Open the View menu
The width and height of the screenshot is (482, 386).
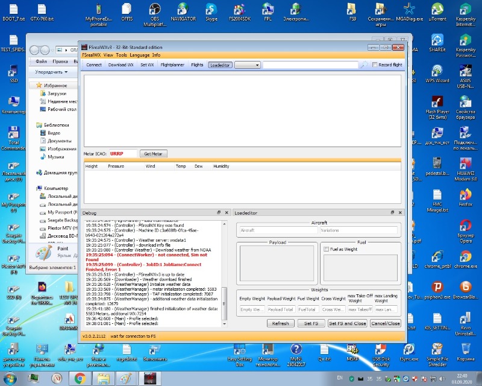pos(108,55)
